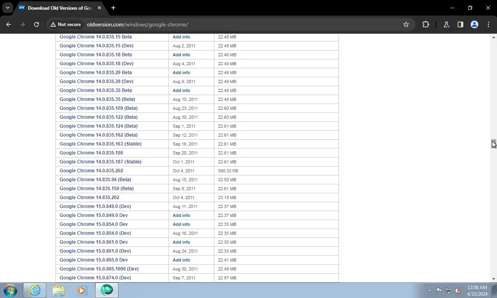Toggle the browser side panel
497x298 pixels.
(x=461, y=24)
